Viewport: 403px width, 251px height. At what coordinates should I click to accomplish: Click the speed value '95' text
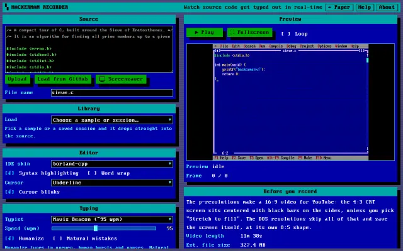169,228
